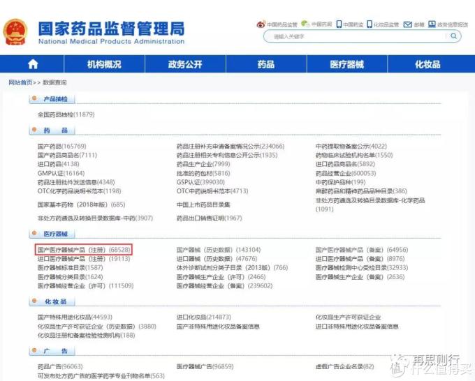
Task: Open 国产药品(165769) database link
Action: click(x=61, y=146)
